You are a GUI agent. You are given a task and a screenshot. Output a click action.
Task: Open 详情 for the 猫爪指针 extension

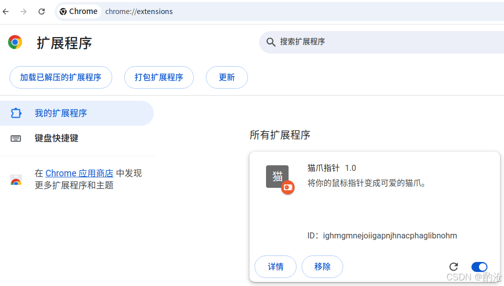[x=276, y=267]
